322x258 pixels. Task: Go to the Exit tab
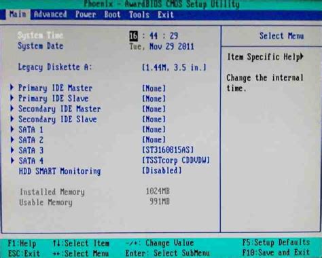[x=166, y=14]
